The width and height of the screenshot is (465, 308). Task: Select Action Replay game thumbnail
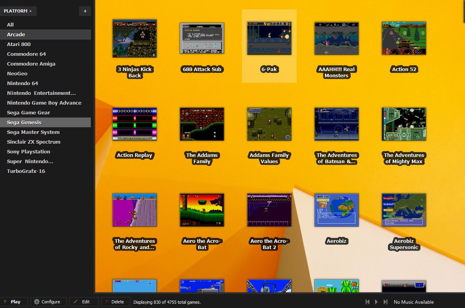pyautogui.click(x=135, y=124)
